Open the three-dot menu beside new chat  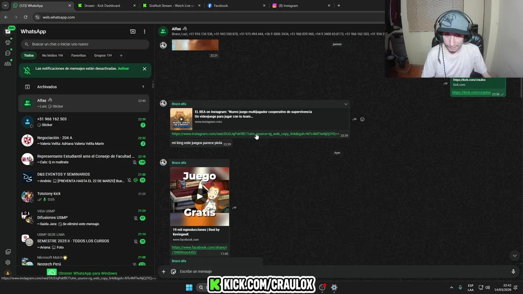pos(144,31)
